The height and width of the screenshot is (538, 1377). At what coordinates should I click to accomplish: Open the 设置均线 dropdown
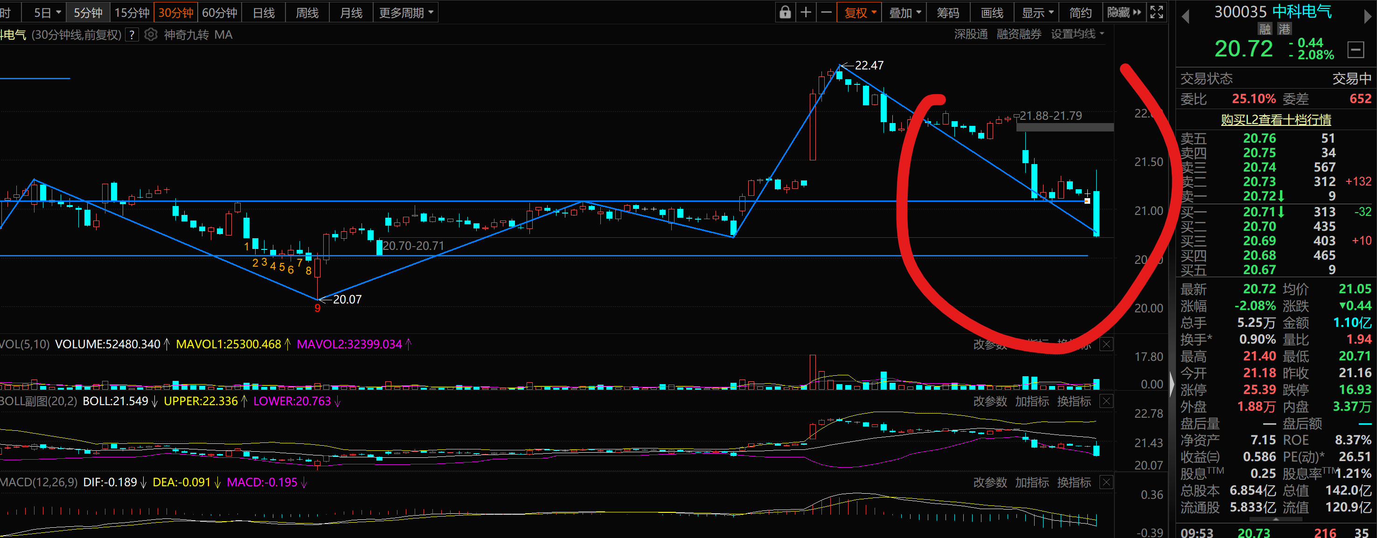(1077, 34)
